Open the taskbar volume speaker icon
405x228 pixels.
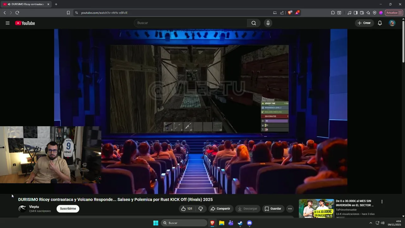coord(383,223)
